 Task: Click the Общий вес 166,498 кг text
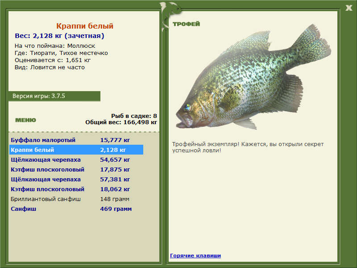121,122
